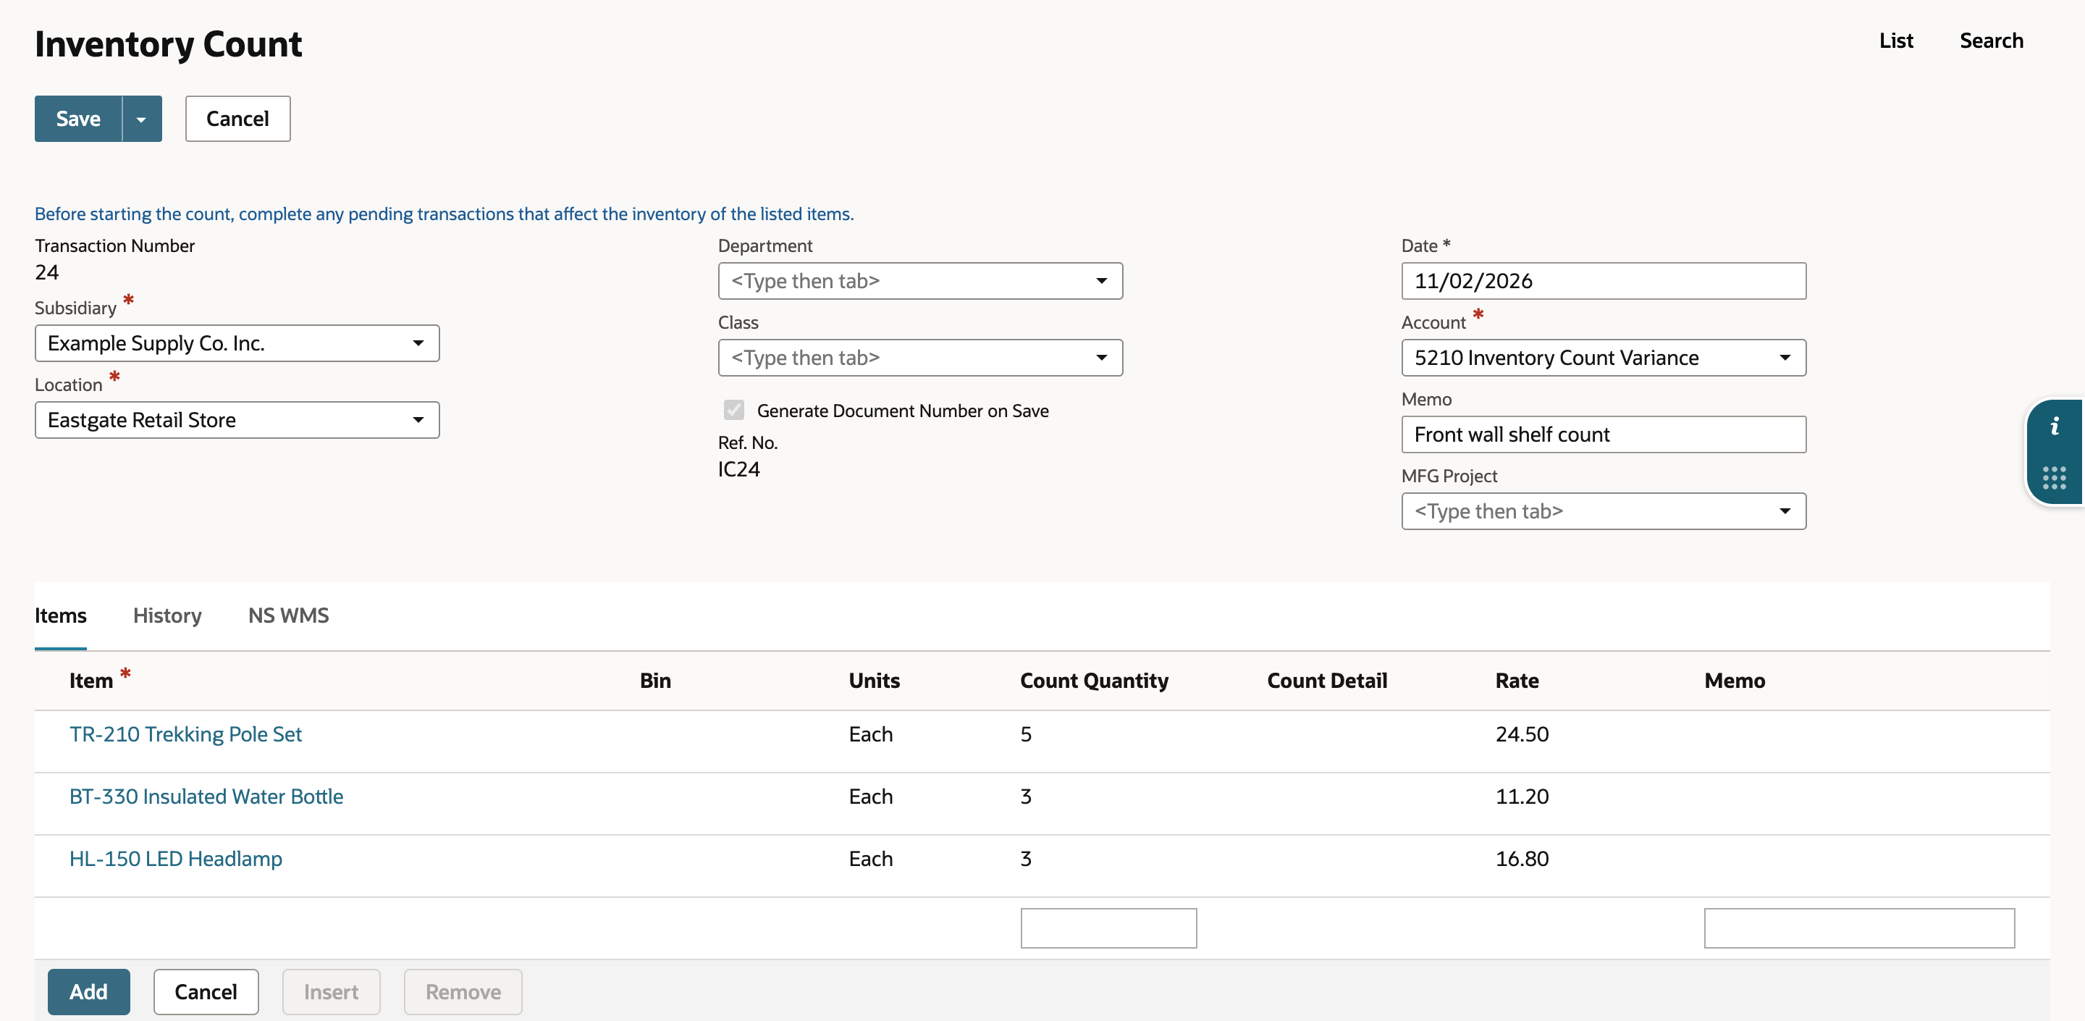Click Units Each in Water Bottle row

pyautogui.click(x=870, y=797)
